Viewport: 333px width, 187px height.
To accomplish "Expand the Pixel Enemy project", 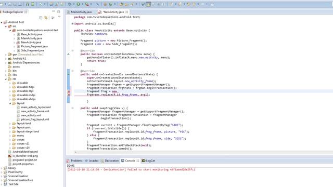I will pyautogui.click(x=2, y=172).
